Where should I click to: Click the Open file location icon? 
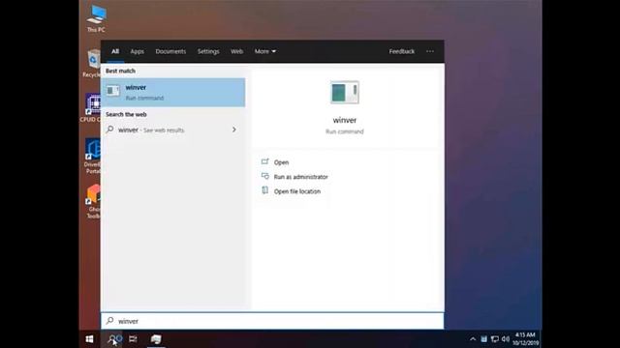(x=264, y=190)
